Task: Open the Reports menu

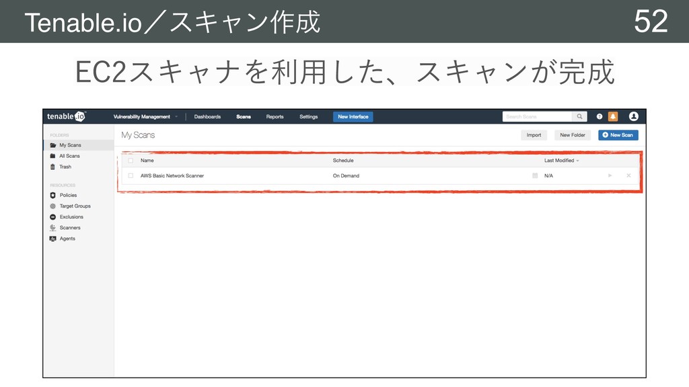Action: [x=275, y=117]
